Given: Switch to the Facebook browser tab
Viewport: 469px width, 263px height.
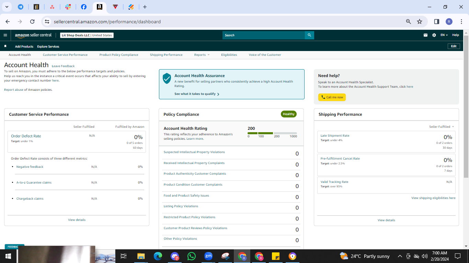Looking at the screenshot, I should pyautogui.click(x=84, y=7).
